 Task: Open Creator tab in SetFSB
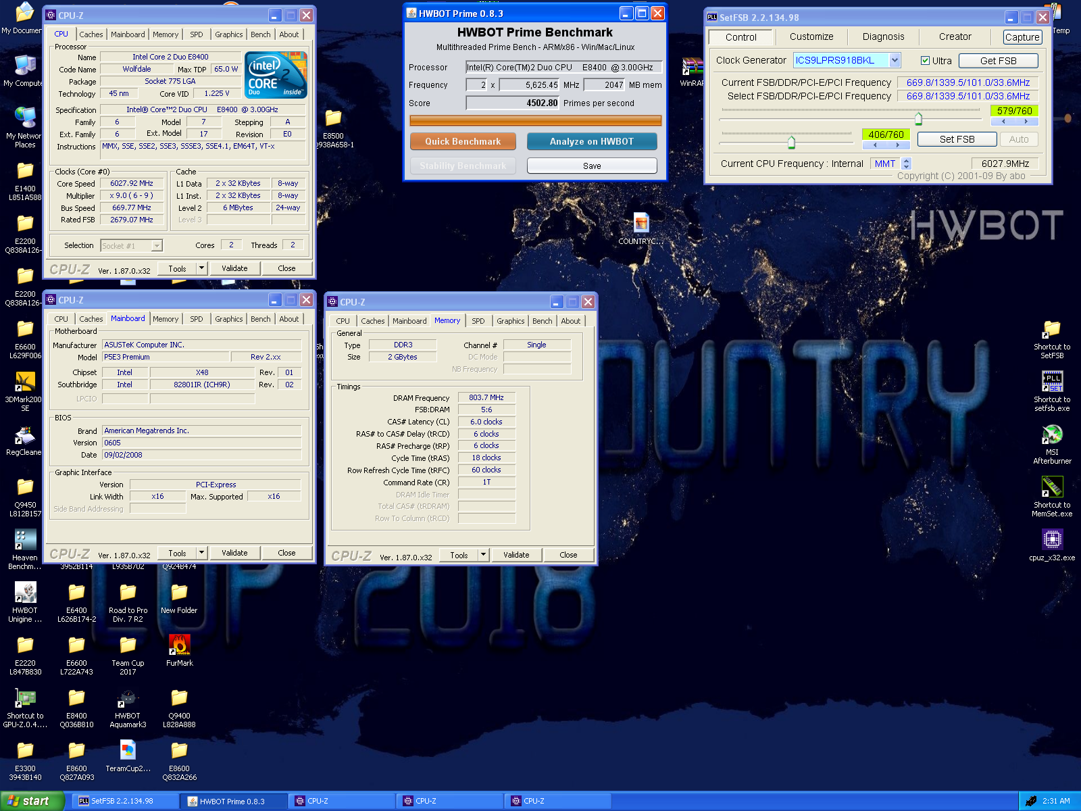point(955,37)
